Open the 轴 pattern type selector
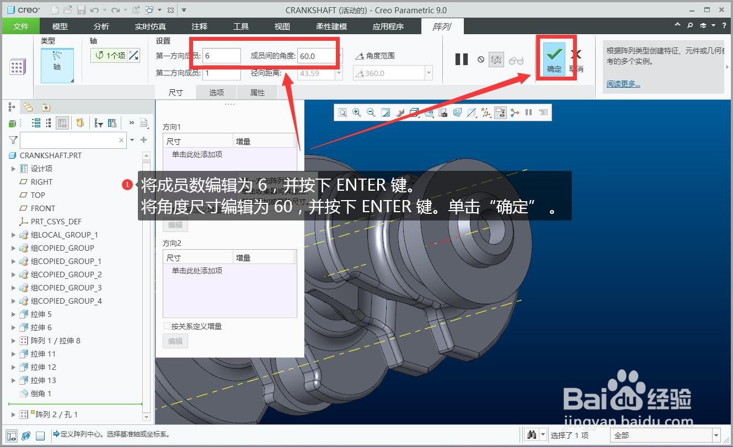This screenshot has height=447, width=733. click(57, 65)
